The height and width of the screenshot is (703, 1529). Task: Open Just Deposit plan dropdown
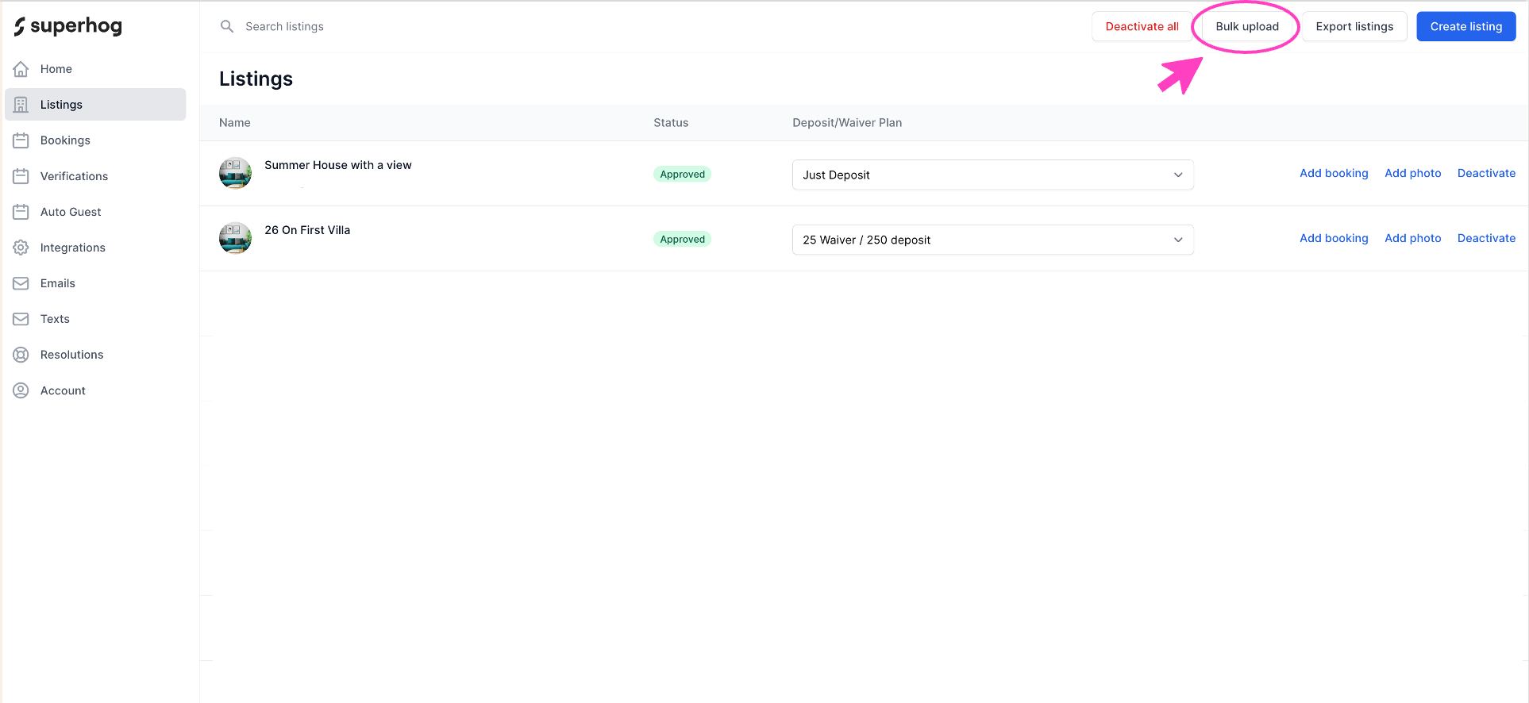click(x=993, y=175)
